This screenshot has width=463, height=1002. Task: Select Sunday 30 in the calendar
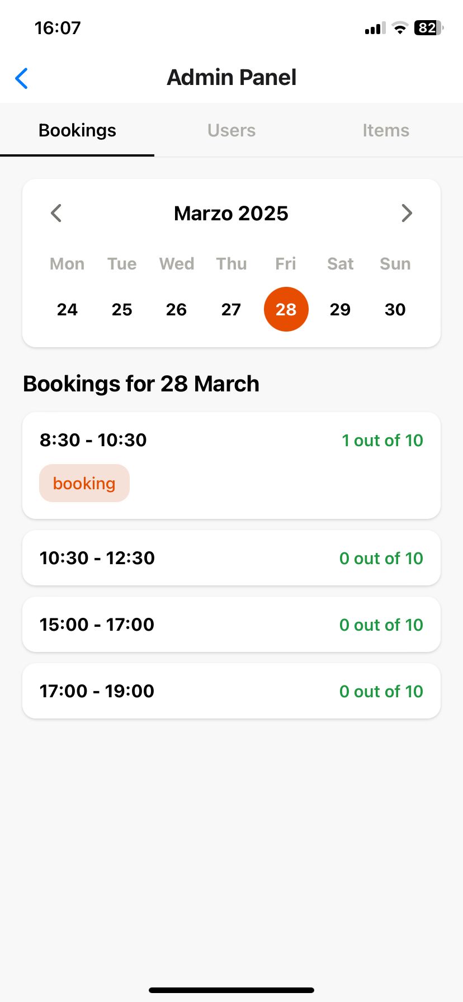(x=395, y=309)
